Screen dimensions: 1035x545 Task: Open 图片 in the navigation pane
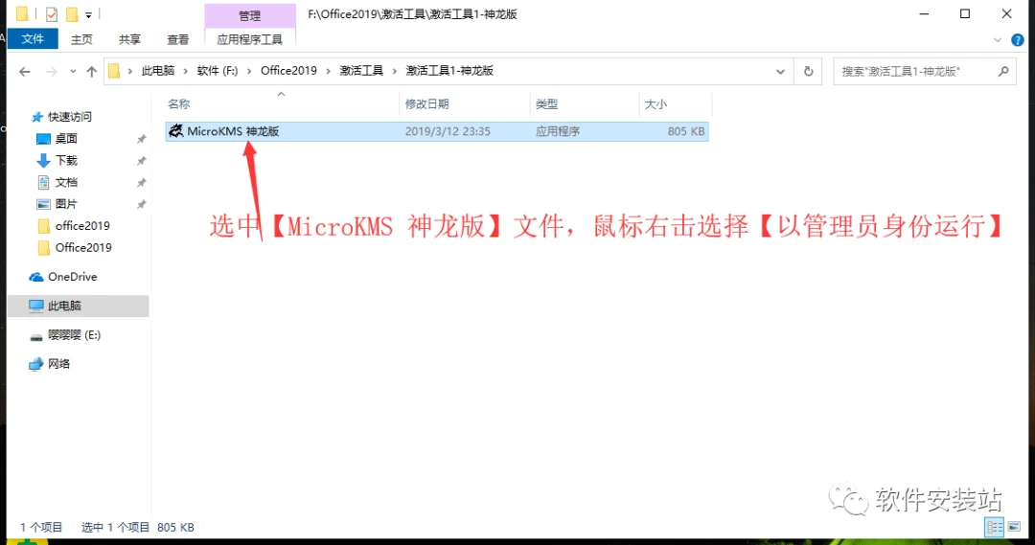point(66,204)
